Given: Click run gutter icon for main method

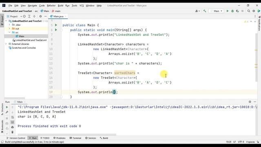Looking at the screenshot, I should pyautogui.click(x=56, y=30).
